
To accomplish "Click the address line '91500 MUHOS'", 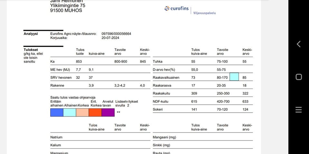I will tap(66, 11).
